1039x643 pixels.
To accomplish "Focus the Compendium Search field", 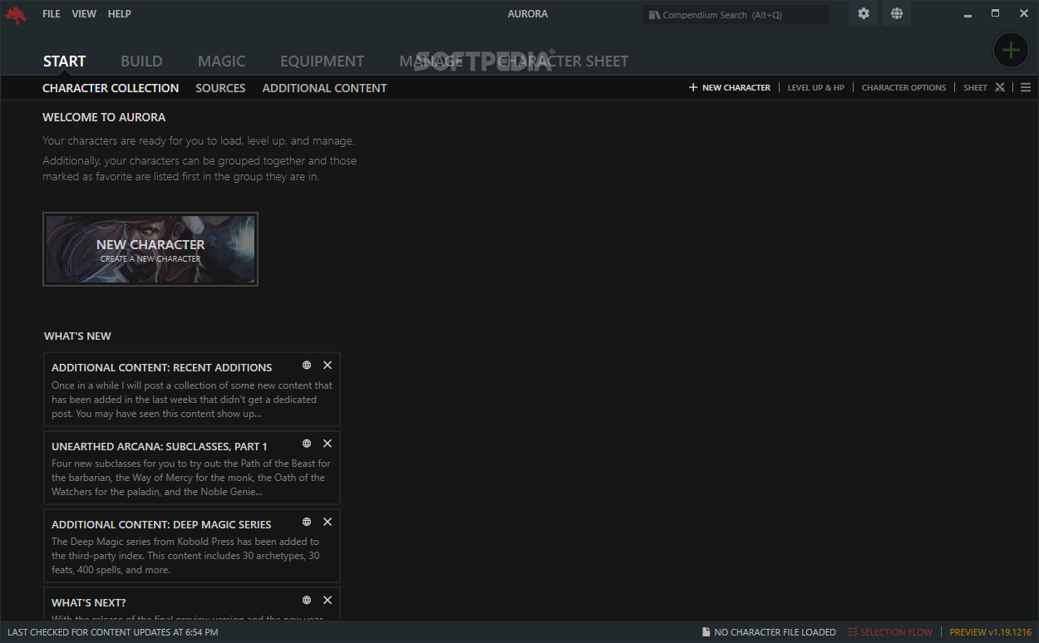I will (736, 15).
